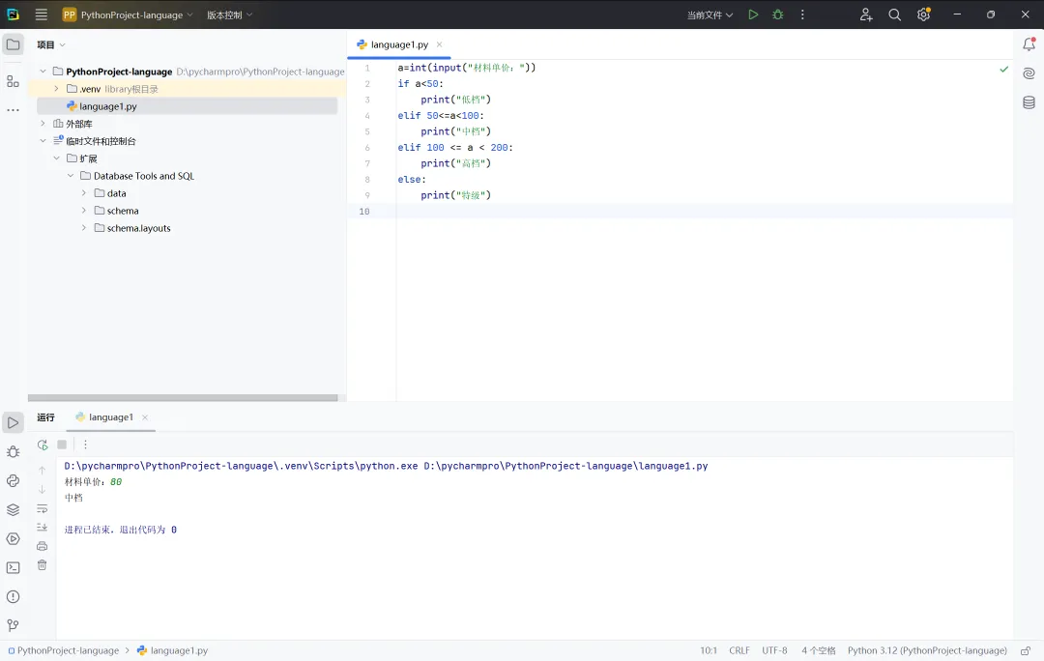Open Database tool window icon

point(1029,102)
